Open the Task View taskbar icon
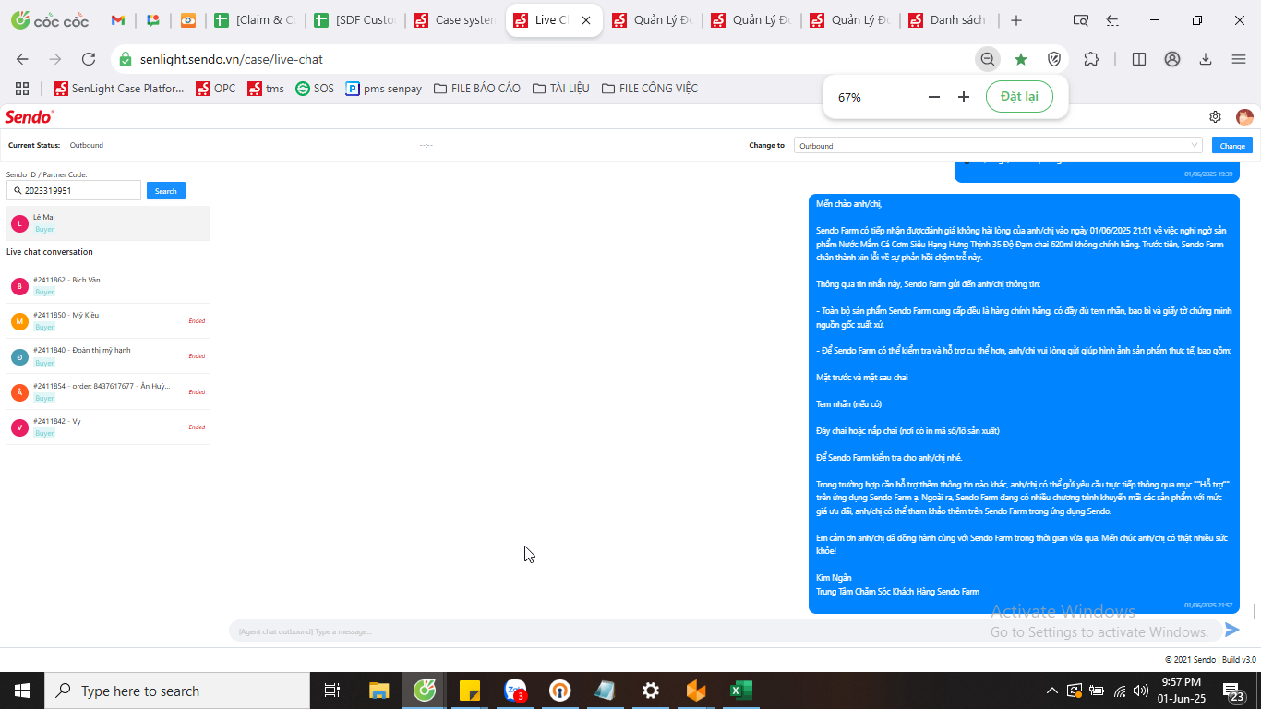This screenshot has height=709, width=1261. tap(332, 691)
